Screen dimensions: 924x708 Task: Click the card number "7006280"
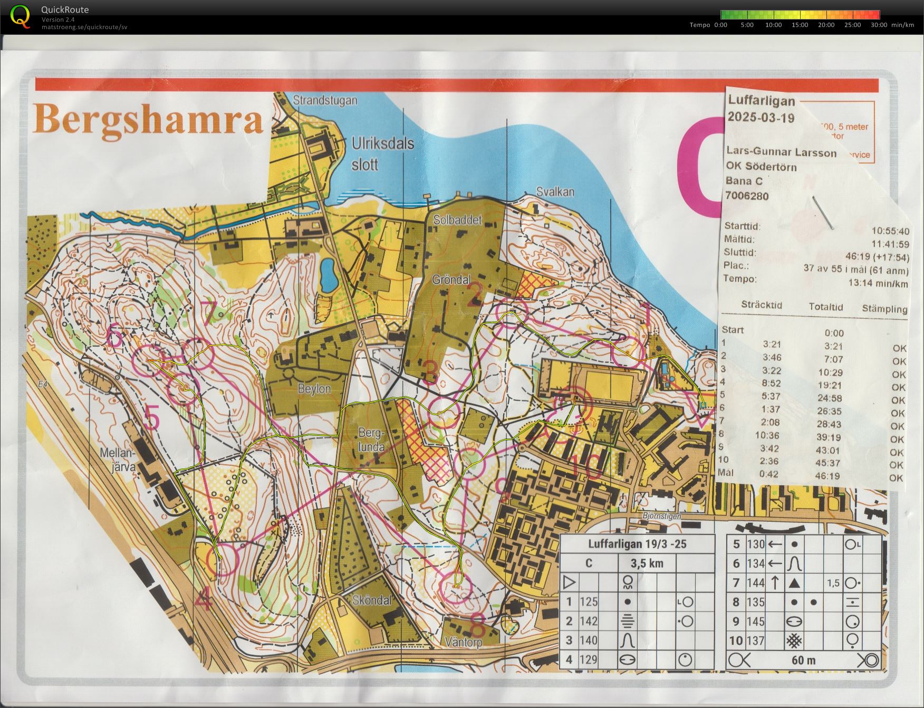tap(747, 196)
